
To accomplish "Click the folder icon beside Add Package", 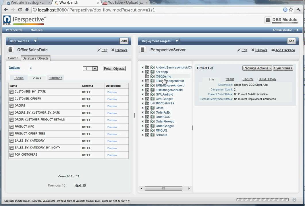I will pos(273,50).
